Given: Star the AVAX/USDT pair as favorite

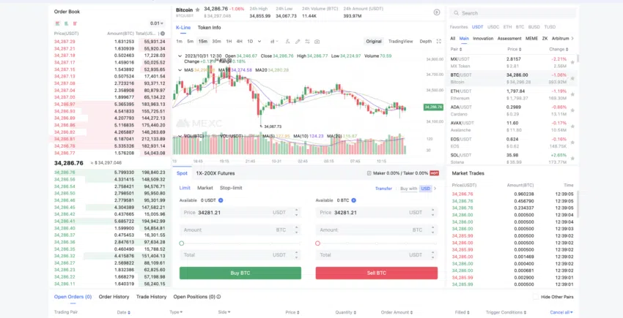Looking at the screenshot, I should (572, 126).
